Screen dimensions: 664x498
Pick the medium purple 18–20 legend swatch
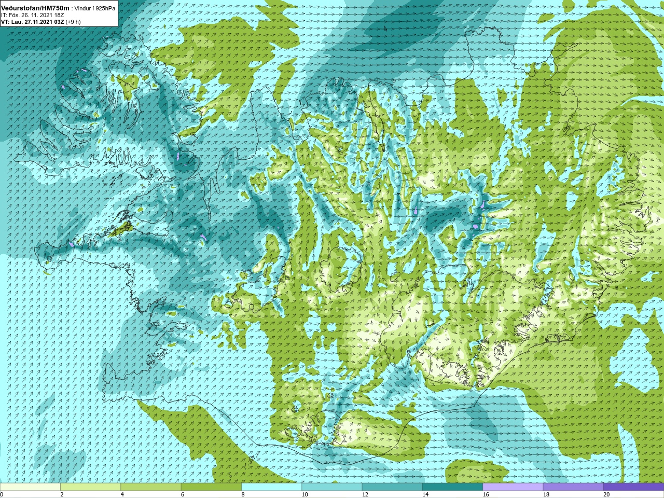(573, 487)
